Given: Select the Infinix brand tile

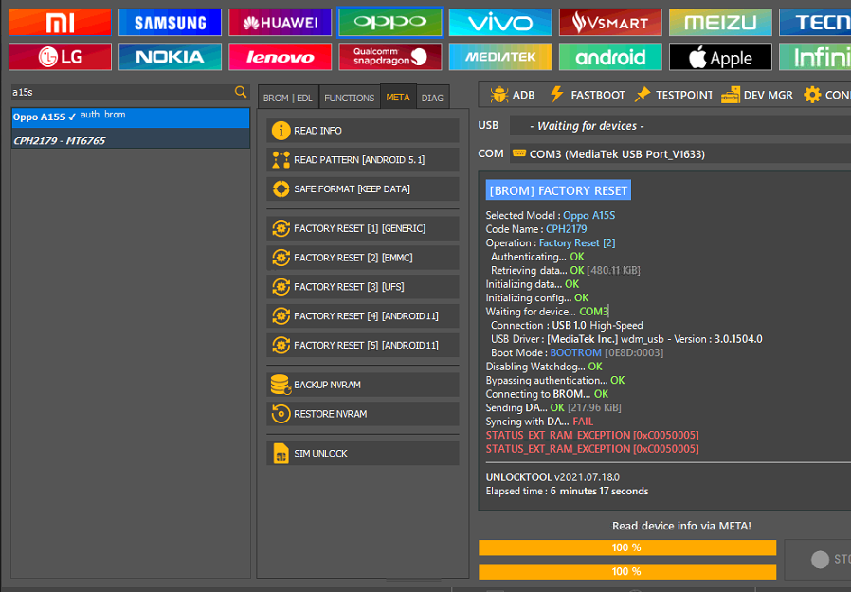Looking at the screenshot, I should [x=815, y=57].
